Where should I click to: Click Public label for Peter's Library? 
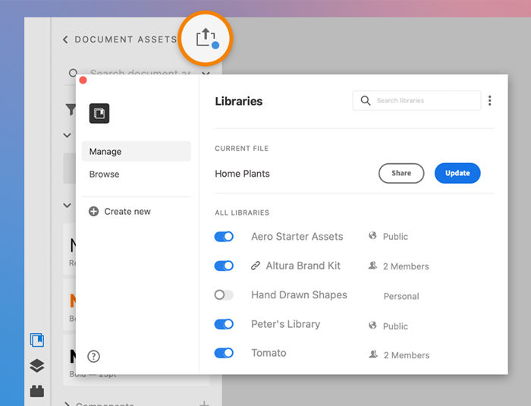coord(395,326)
